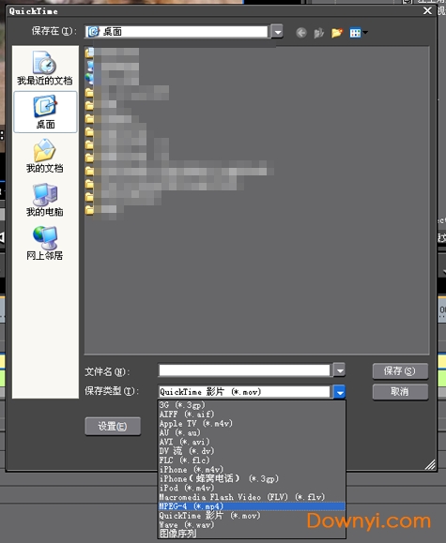Expand the save location dropdown
446x543 pixels.
coord(277,32)
